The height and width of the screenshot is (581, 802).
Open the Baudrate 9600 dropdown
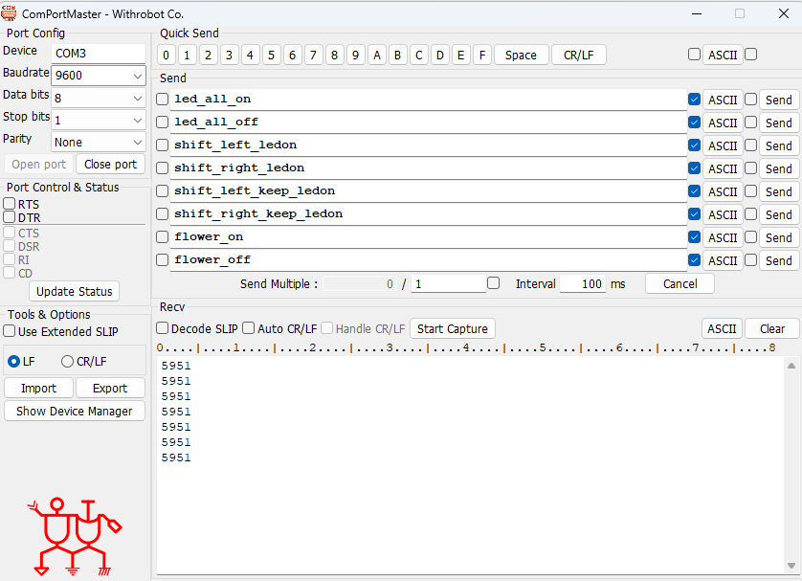pyautogui.click(x=99, y=76)
